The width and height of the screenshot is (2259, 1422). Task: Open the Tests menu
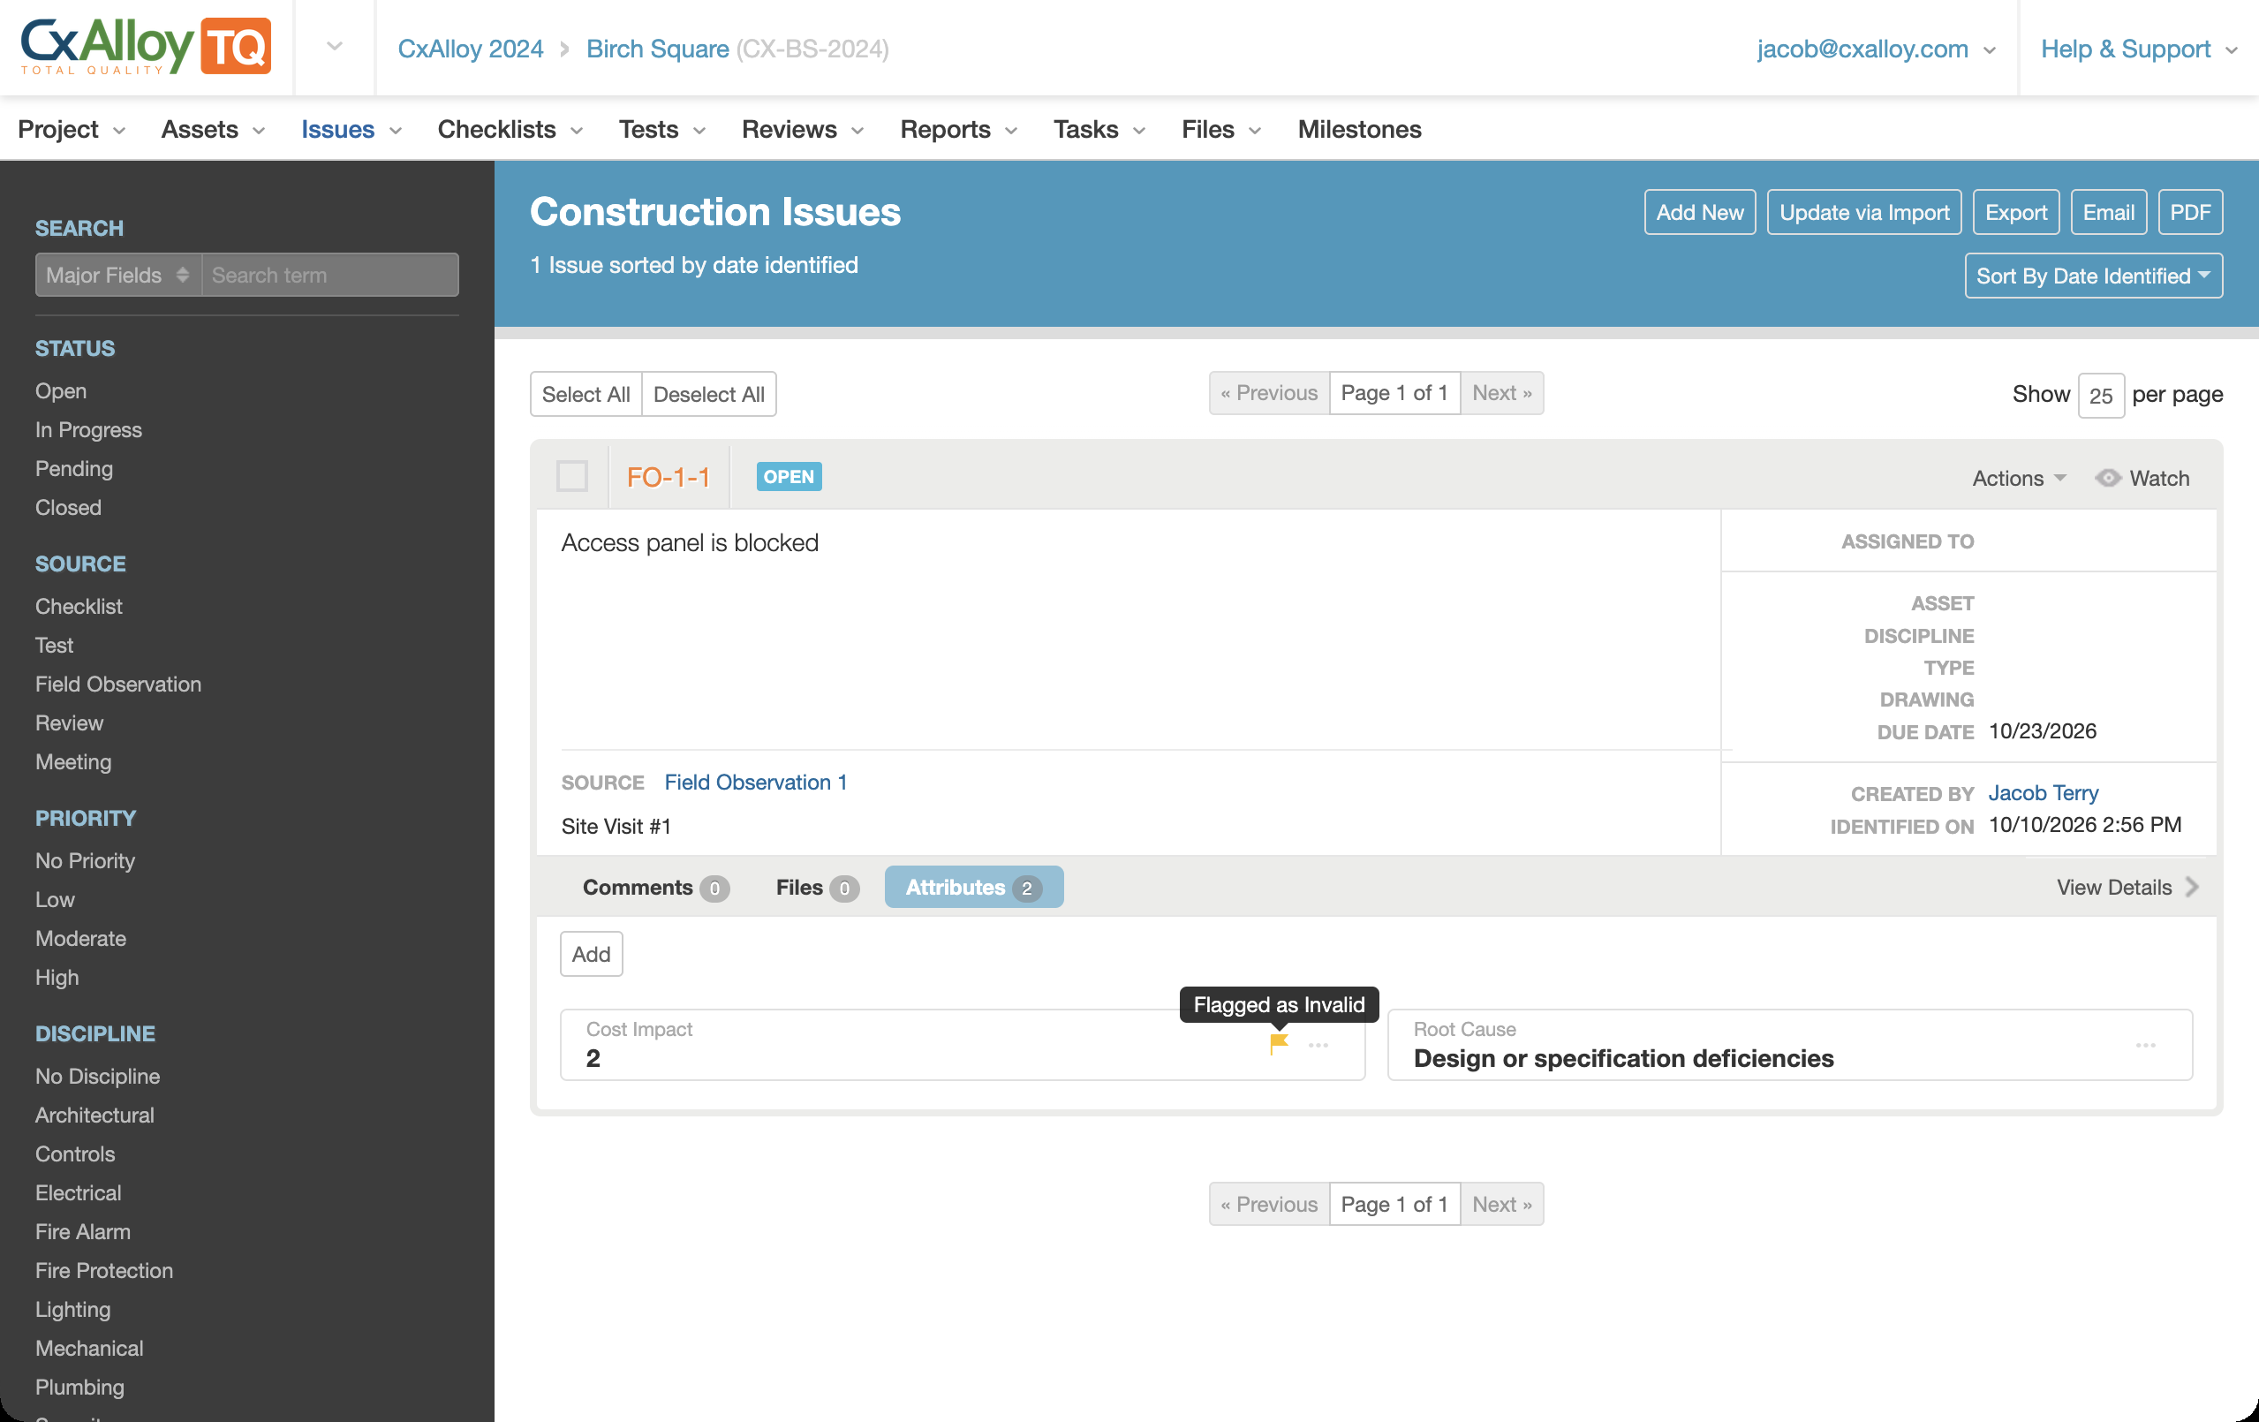coord(661,128)
